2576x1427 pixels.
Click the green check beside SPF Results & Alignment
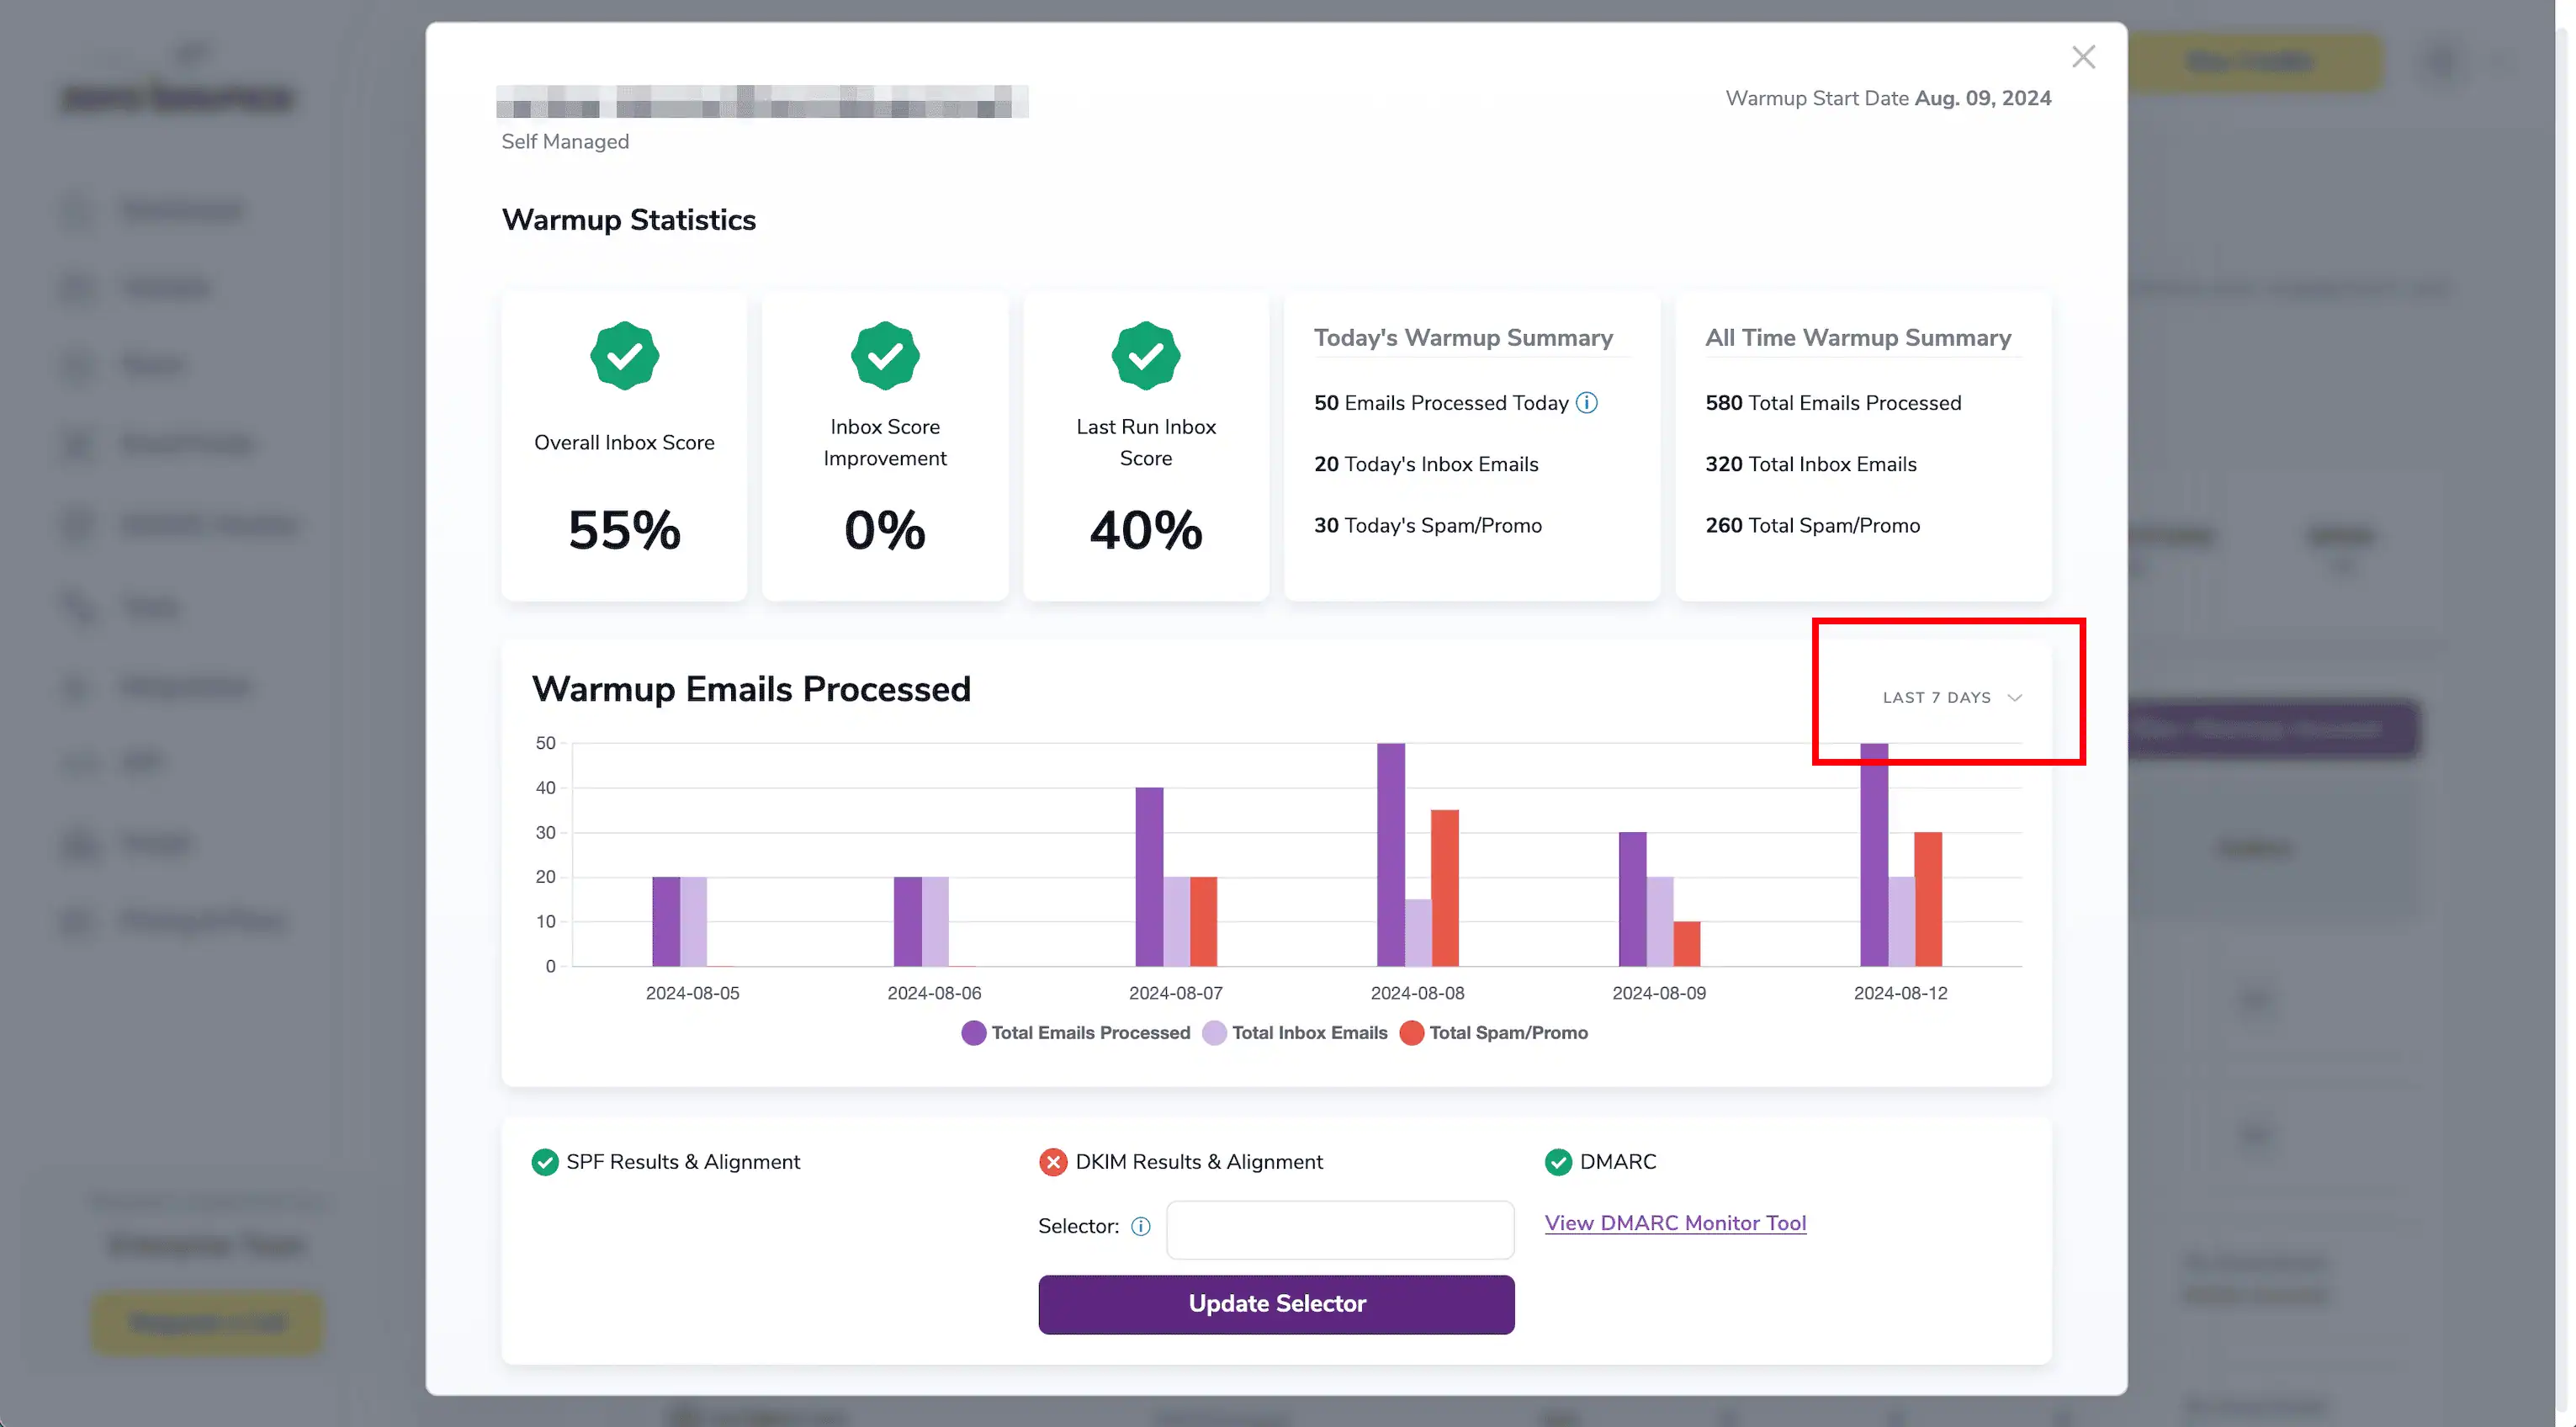545,1162
